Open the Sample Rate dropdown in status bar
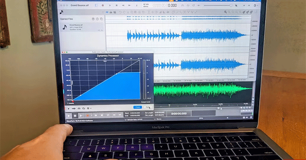The height and width of the screenshot is (160, 306). (x=134, y=119)
